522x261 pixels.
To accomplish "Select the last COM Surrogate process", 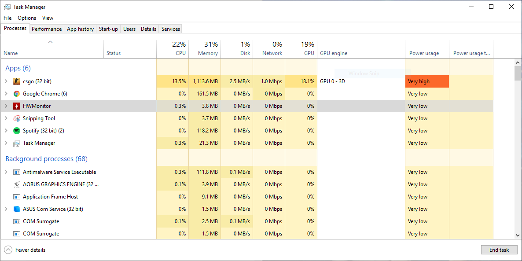I will click(x=246, y=234).
